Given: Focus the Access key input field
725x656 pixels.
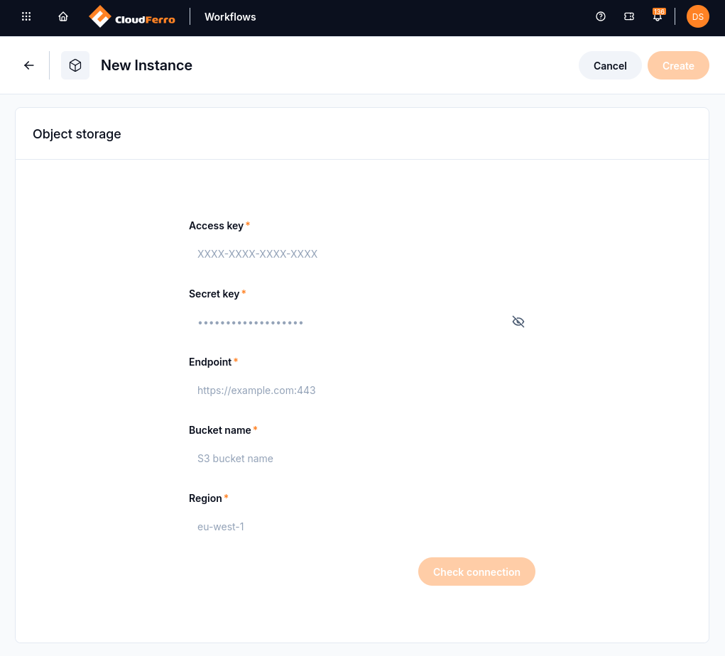Looking at the screenshot, I should pyautogui.click(x=362, y=253).
